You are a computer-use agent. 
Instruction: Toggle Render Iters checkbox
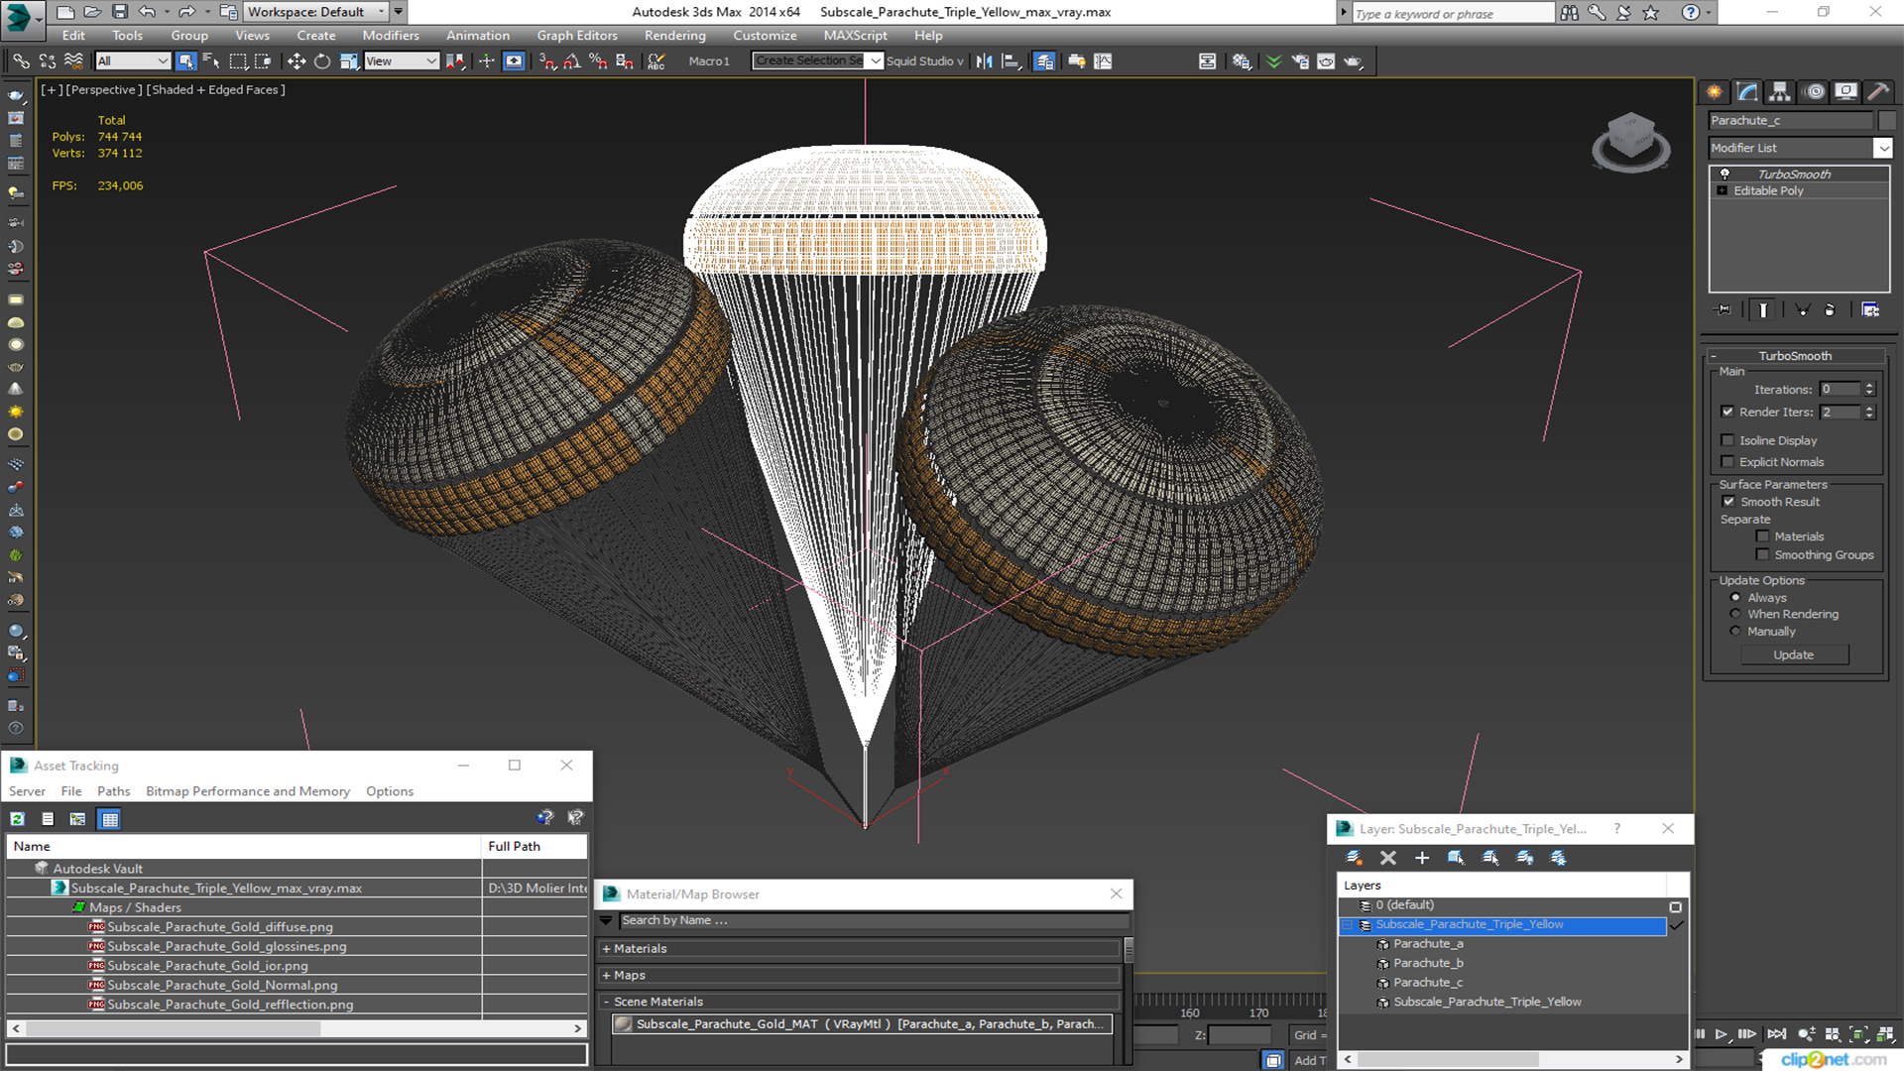click(1727, 412)
